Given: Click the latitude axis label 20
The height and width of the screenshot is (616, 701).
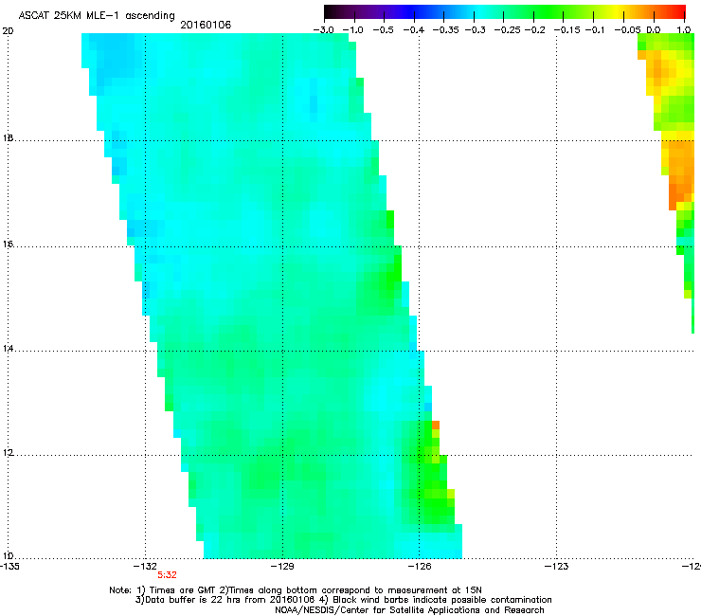Looking at the screenshot, I should (8, 31).
